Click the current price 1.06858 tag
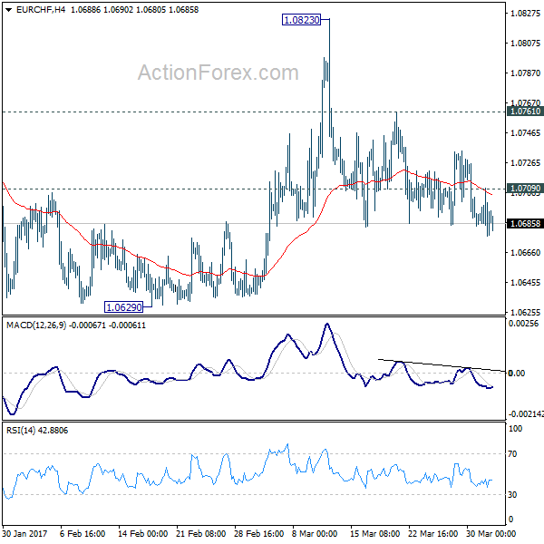Viewport: 544px width, 544px height. click(x=525, y=223)
